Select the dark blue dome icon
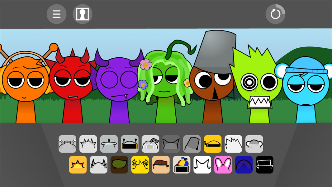Screen dimensions: 332x187 (x=244, y=165)
